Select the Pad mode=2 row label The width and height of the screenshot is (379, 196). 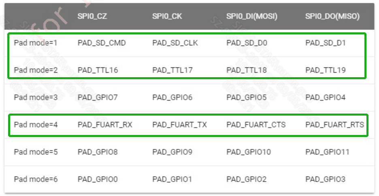(36, 70)
